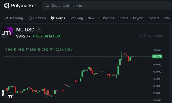Image resolution: width=172 pixels, height=103 pixels.
Task: Click the 880.00 price scale label
Action: (x=157, y=86)
